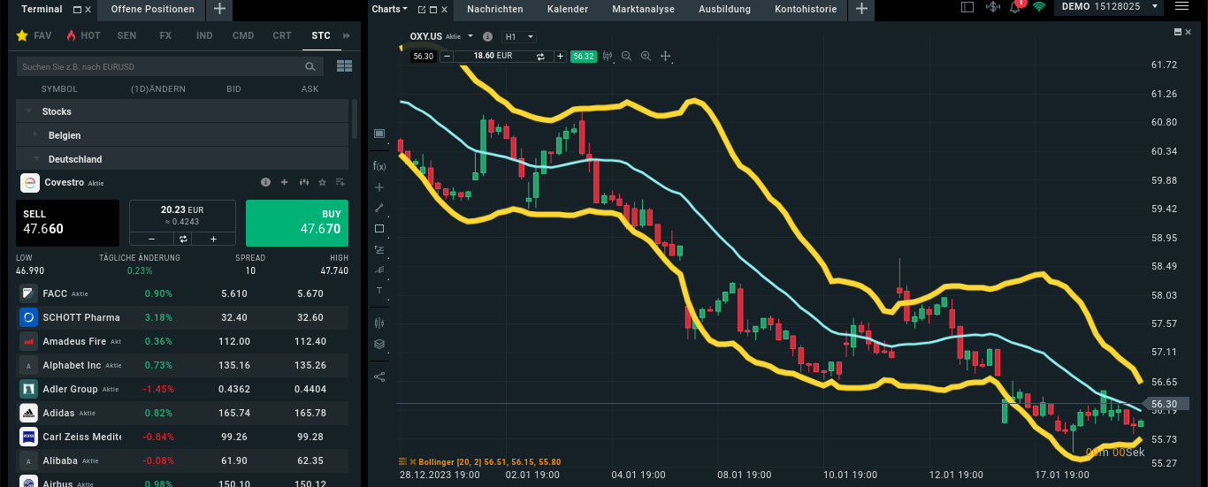Open Covestro chart candlestick icon
The width and height of the screenshot is (1208, 487).
(303, 182)
